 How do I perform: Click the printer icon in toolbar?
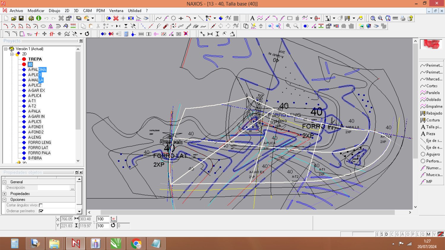pyautogui.click(x=403, y=18)
